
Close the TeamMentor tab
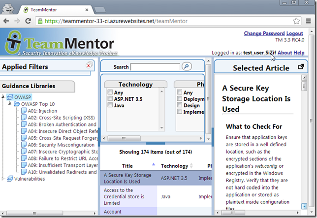click(x=87, y=10)
